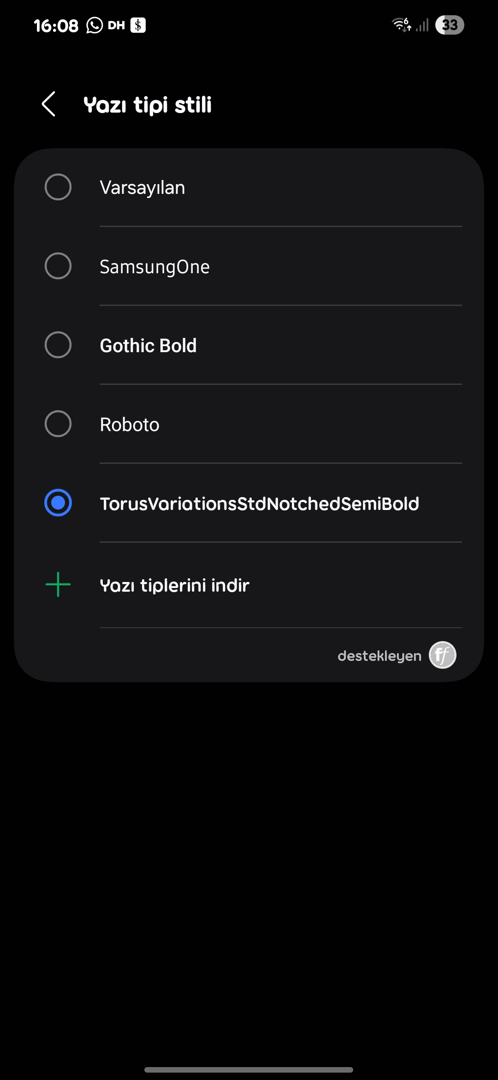Viewport: 498px width, 1080px height.
Task: Tap the dollar app notification icon
Action: coord(138,25)
